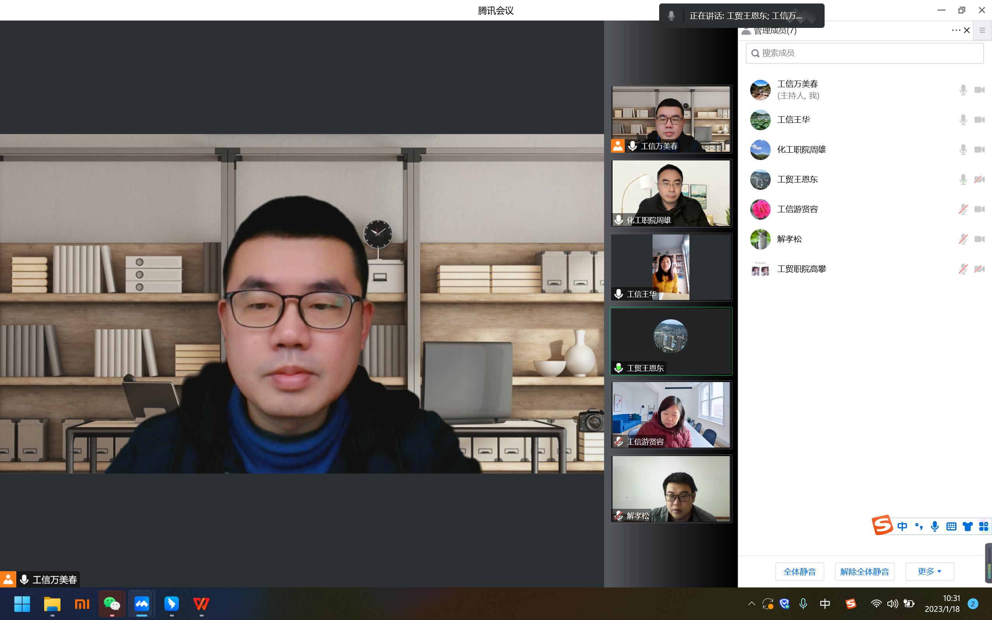Toggle camera for 工信游贤容 in list
The width and height of the screenshot is (992, 620).
(979, 208)
